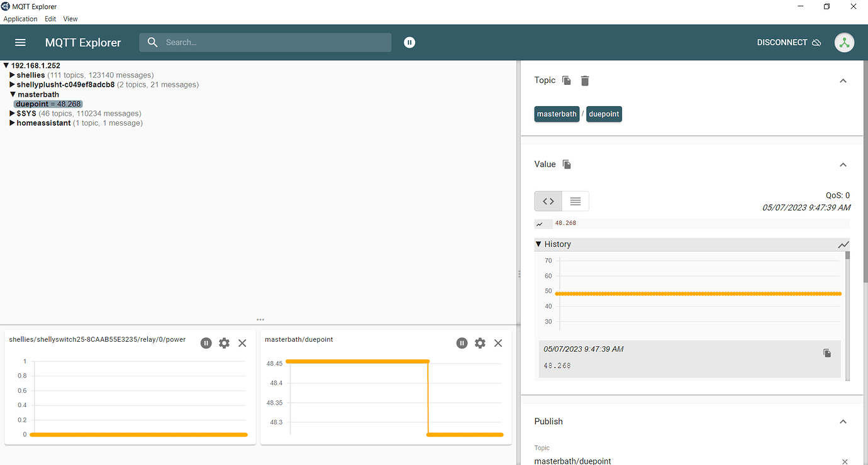868x465 pixels.
Task: Collapse the Topic section chevron
Action: click(843, 81)
